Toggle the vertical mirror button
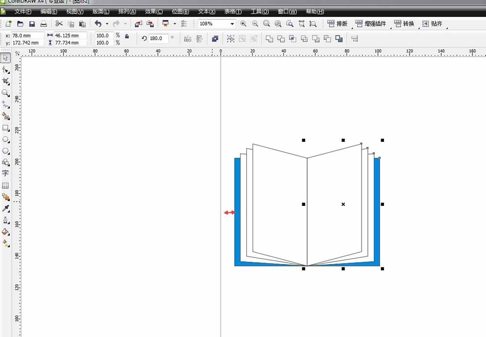This screenshot has width=486, height=337. pos(199,39)
